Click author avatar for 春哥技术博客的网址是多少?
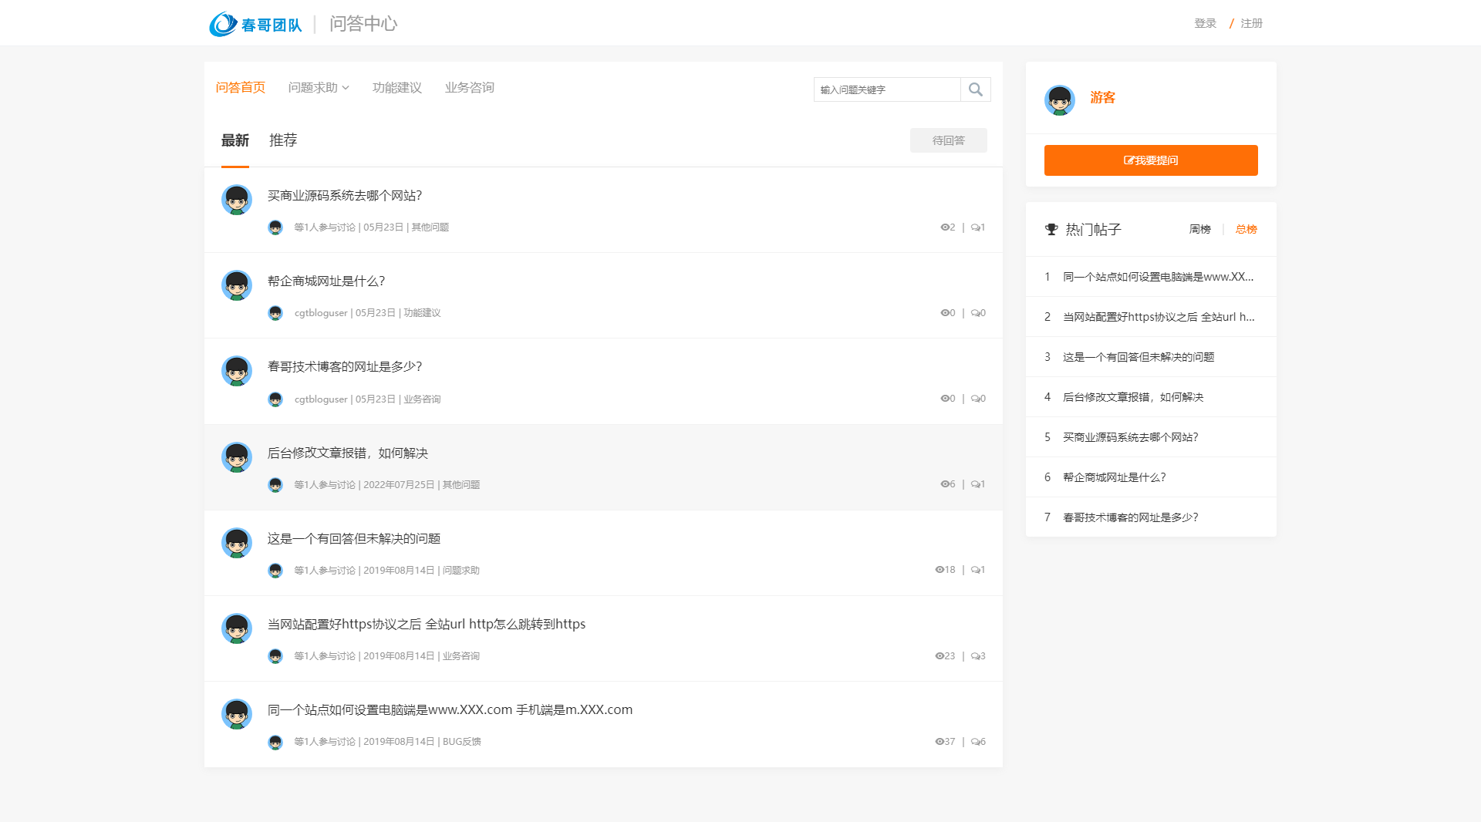1481x822 pixels. click(237, 371)
